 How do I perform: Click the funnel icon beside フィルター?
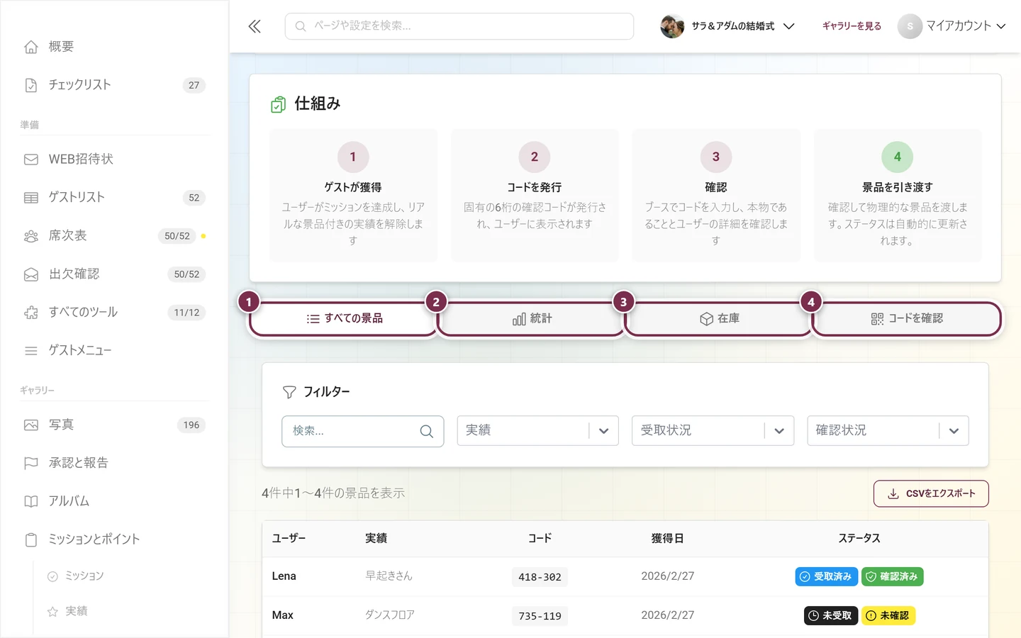click(289, 392)
